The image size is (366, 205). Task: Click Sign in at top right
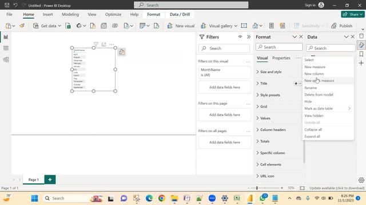(314, 5)
